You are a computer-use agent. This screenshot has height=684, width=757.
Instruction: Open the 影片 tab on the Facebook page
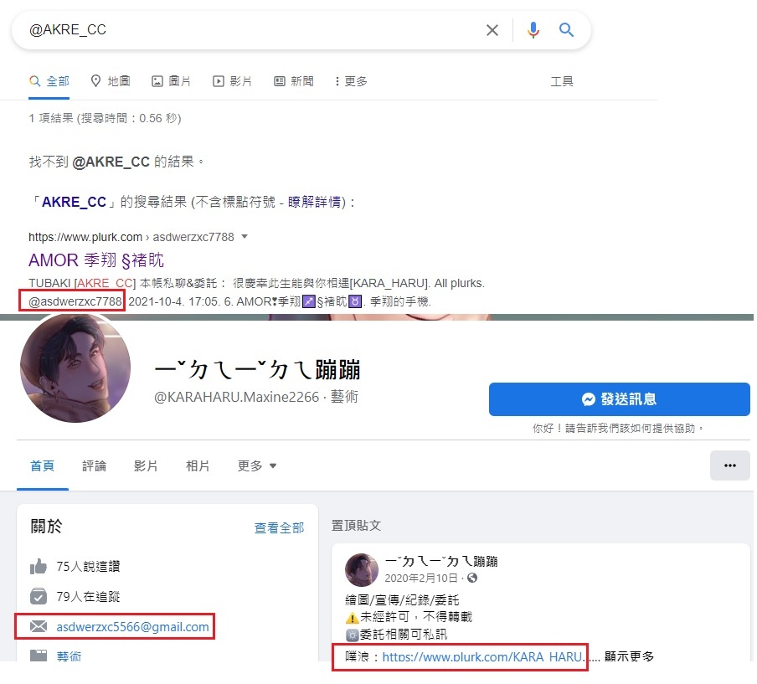[146, 465]
